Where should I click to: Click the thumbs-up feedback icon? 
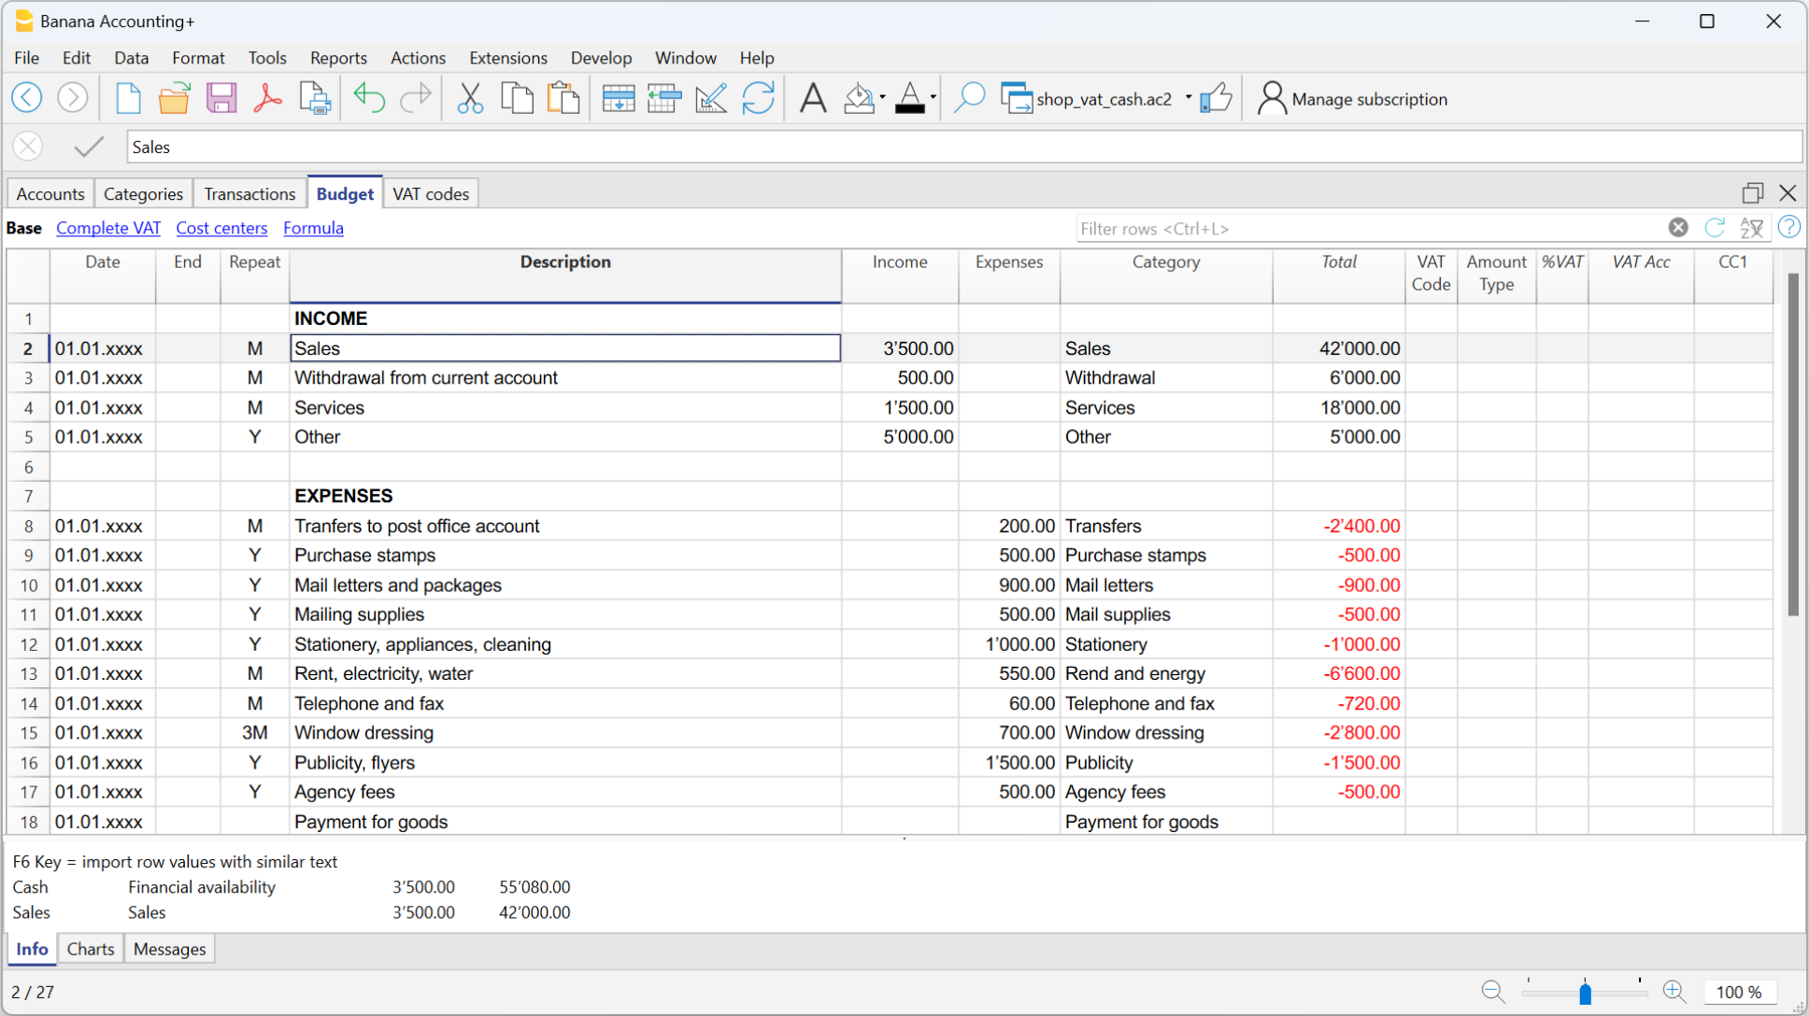[x=1216, y=98]
